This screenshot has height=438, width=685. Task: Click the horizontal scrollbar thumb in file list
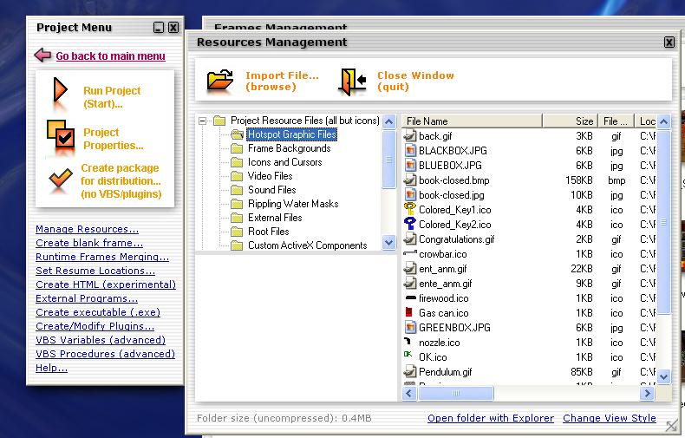(x=455, y=394)
